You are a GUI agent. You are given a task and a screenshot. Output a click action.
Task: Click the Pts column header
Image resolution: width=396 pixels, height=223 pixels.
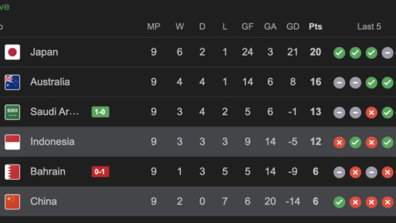point(315,26)
